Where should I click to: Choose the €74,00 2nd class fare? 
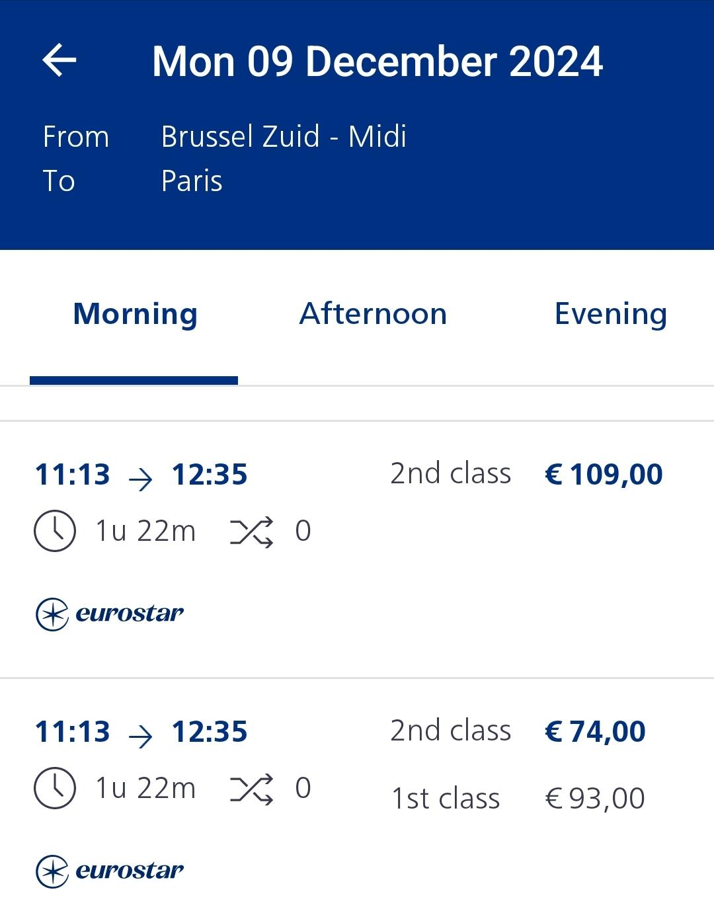coord(594,732)
